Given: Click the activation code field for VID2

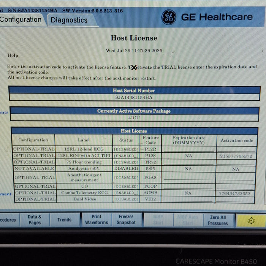Looking at the screenshot, I should [234, 199].
